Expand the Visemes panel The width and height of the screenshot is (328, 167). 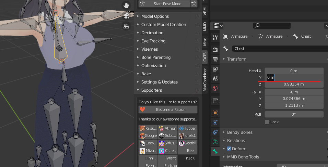pos(138,49)
